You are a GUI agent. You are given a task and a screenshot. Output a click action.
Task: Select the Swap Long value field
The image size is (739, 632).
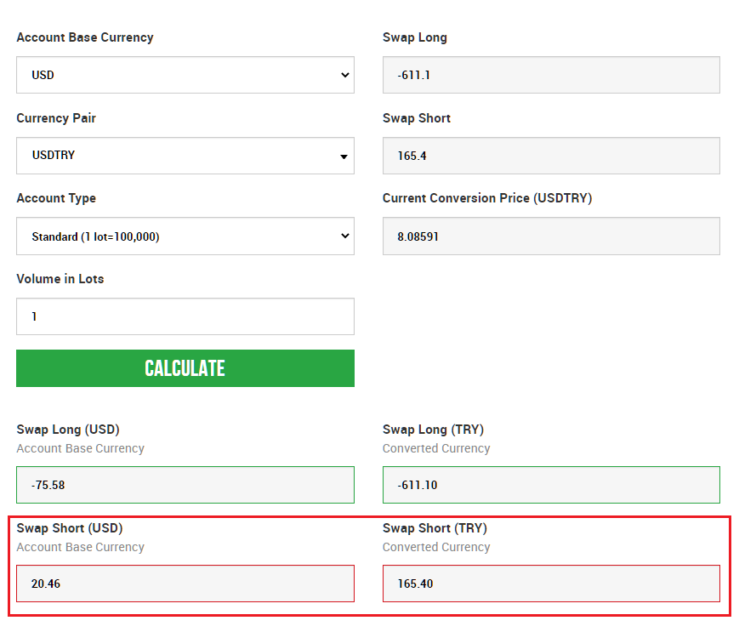pos(551,75)
